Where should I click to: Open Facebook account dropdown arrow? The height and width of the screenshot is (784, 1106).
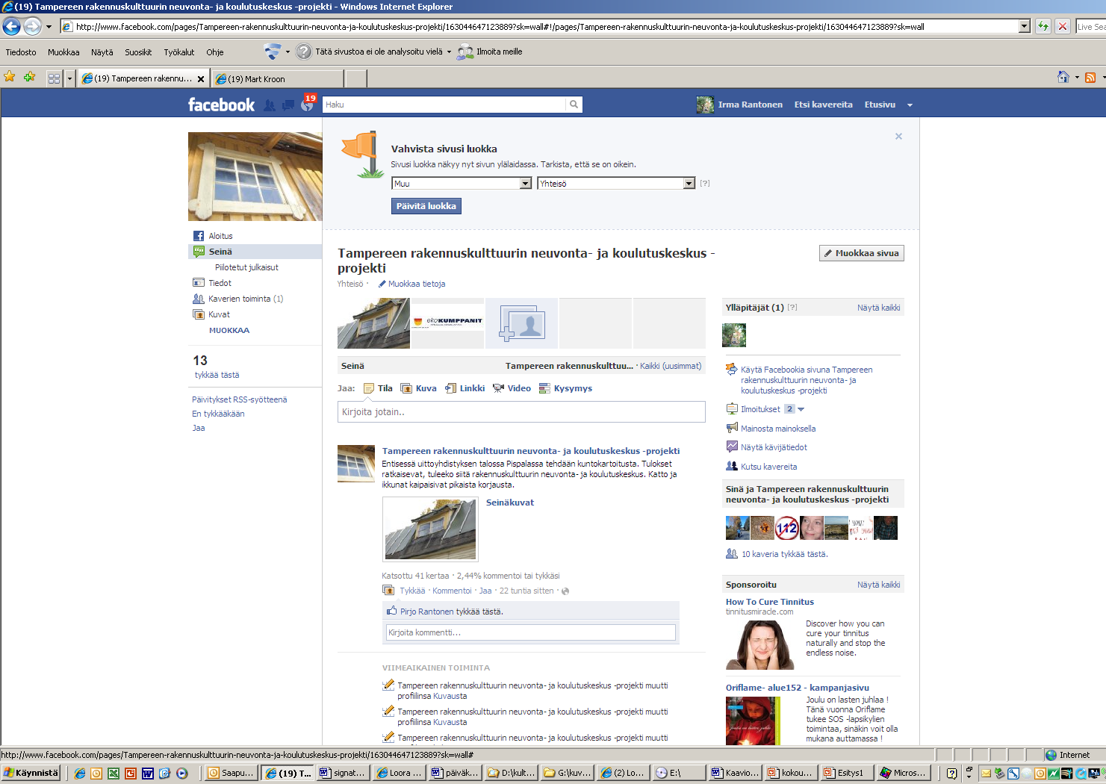coord(910,105)
